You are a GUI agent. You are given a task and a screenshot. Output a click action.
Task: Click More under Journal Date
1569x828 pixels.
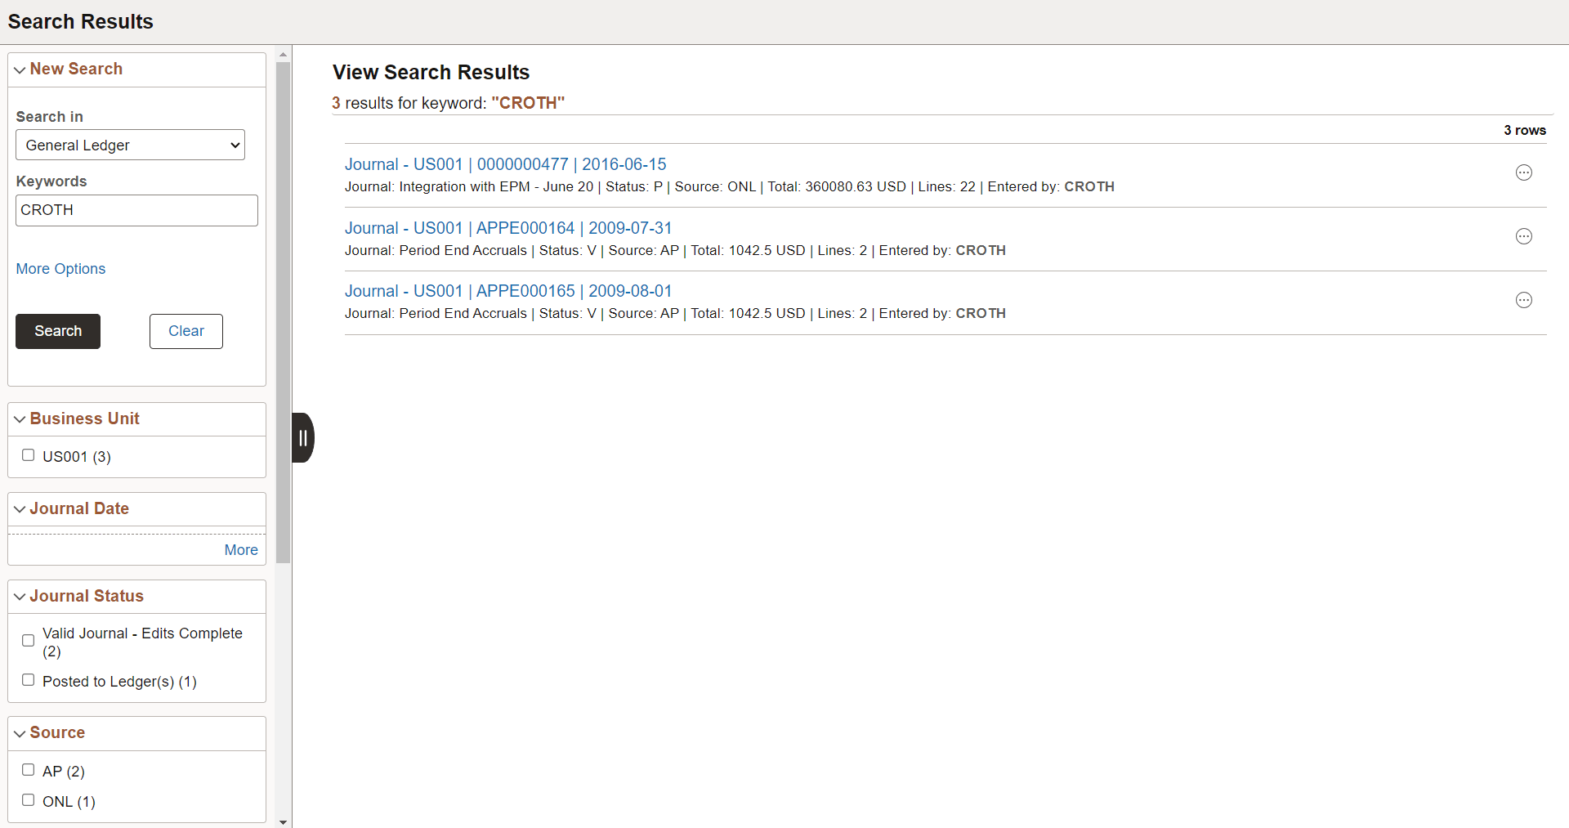240,549
